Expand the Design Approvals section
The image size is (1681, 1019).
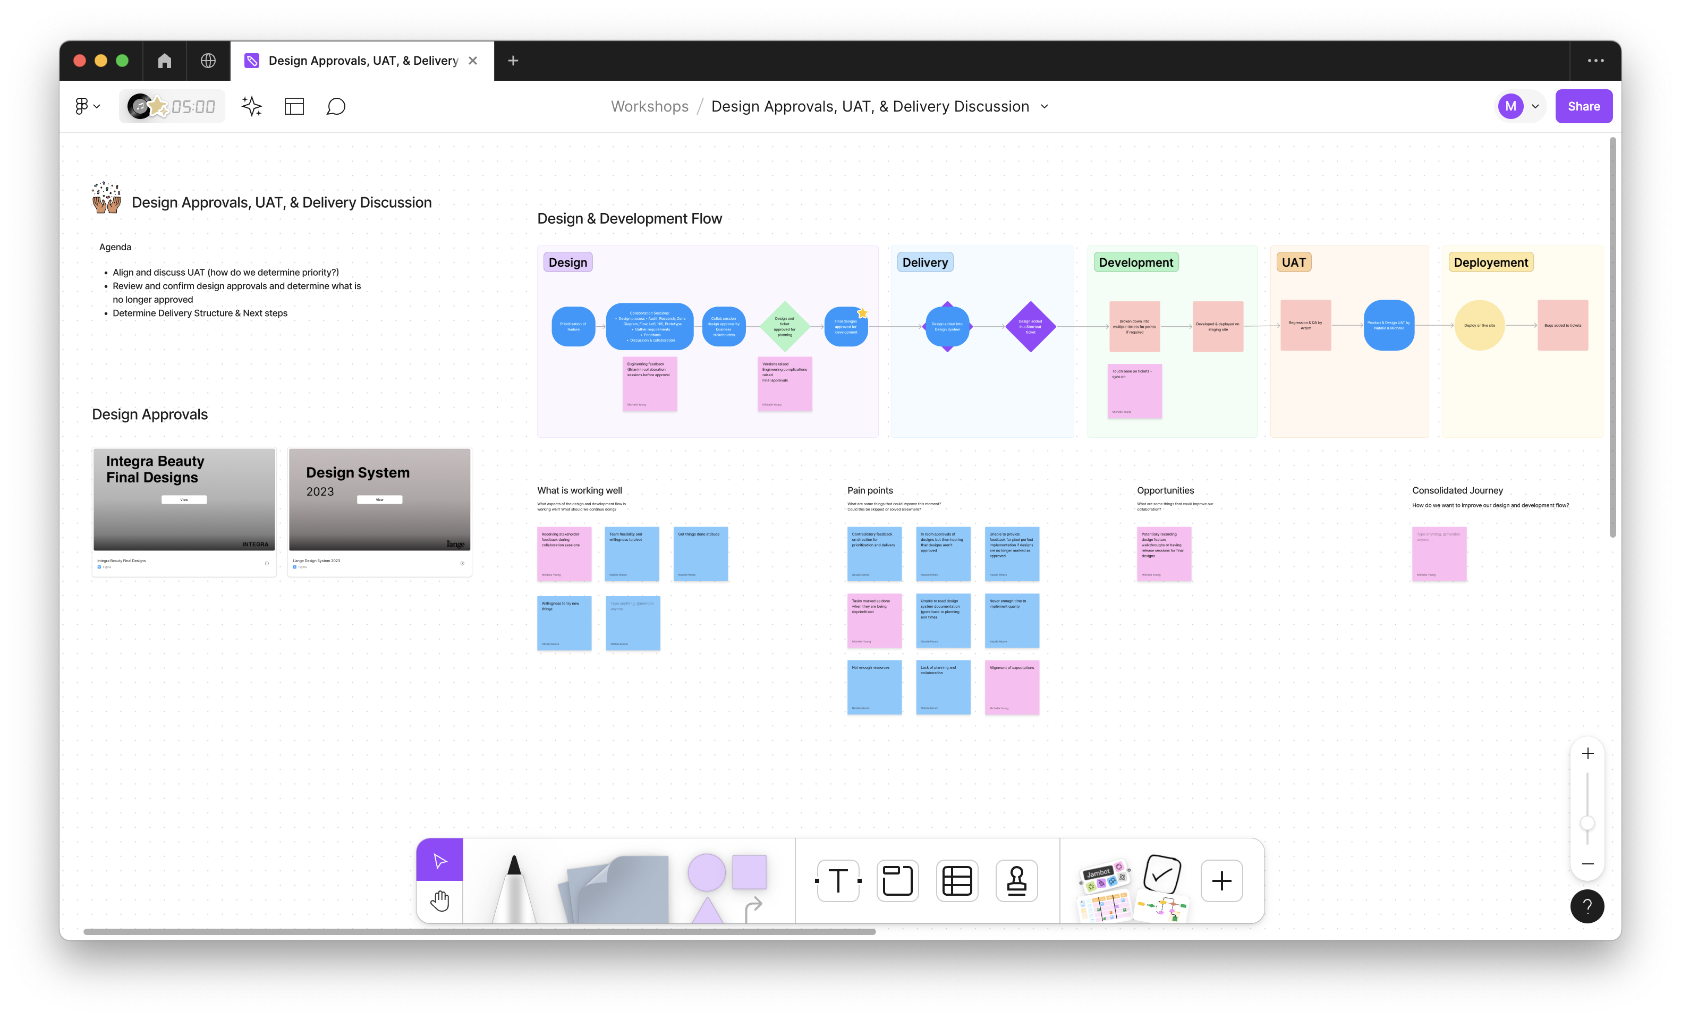[x=150, y=414]
